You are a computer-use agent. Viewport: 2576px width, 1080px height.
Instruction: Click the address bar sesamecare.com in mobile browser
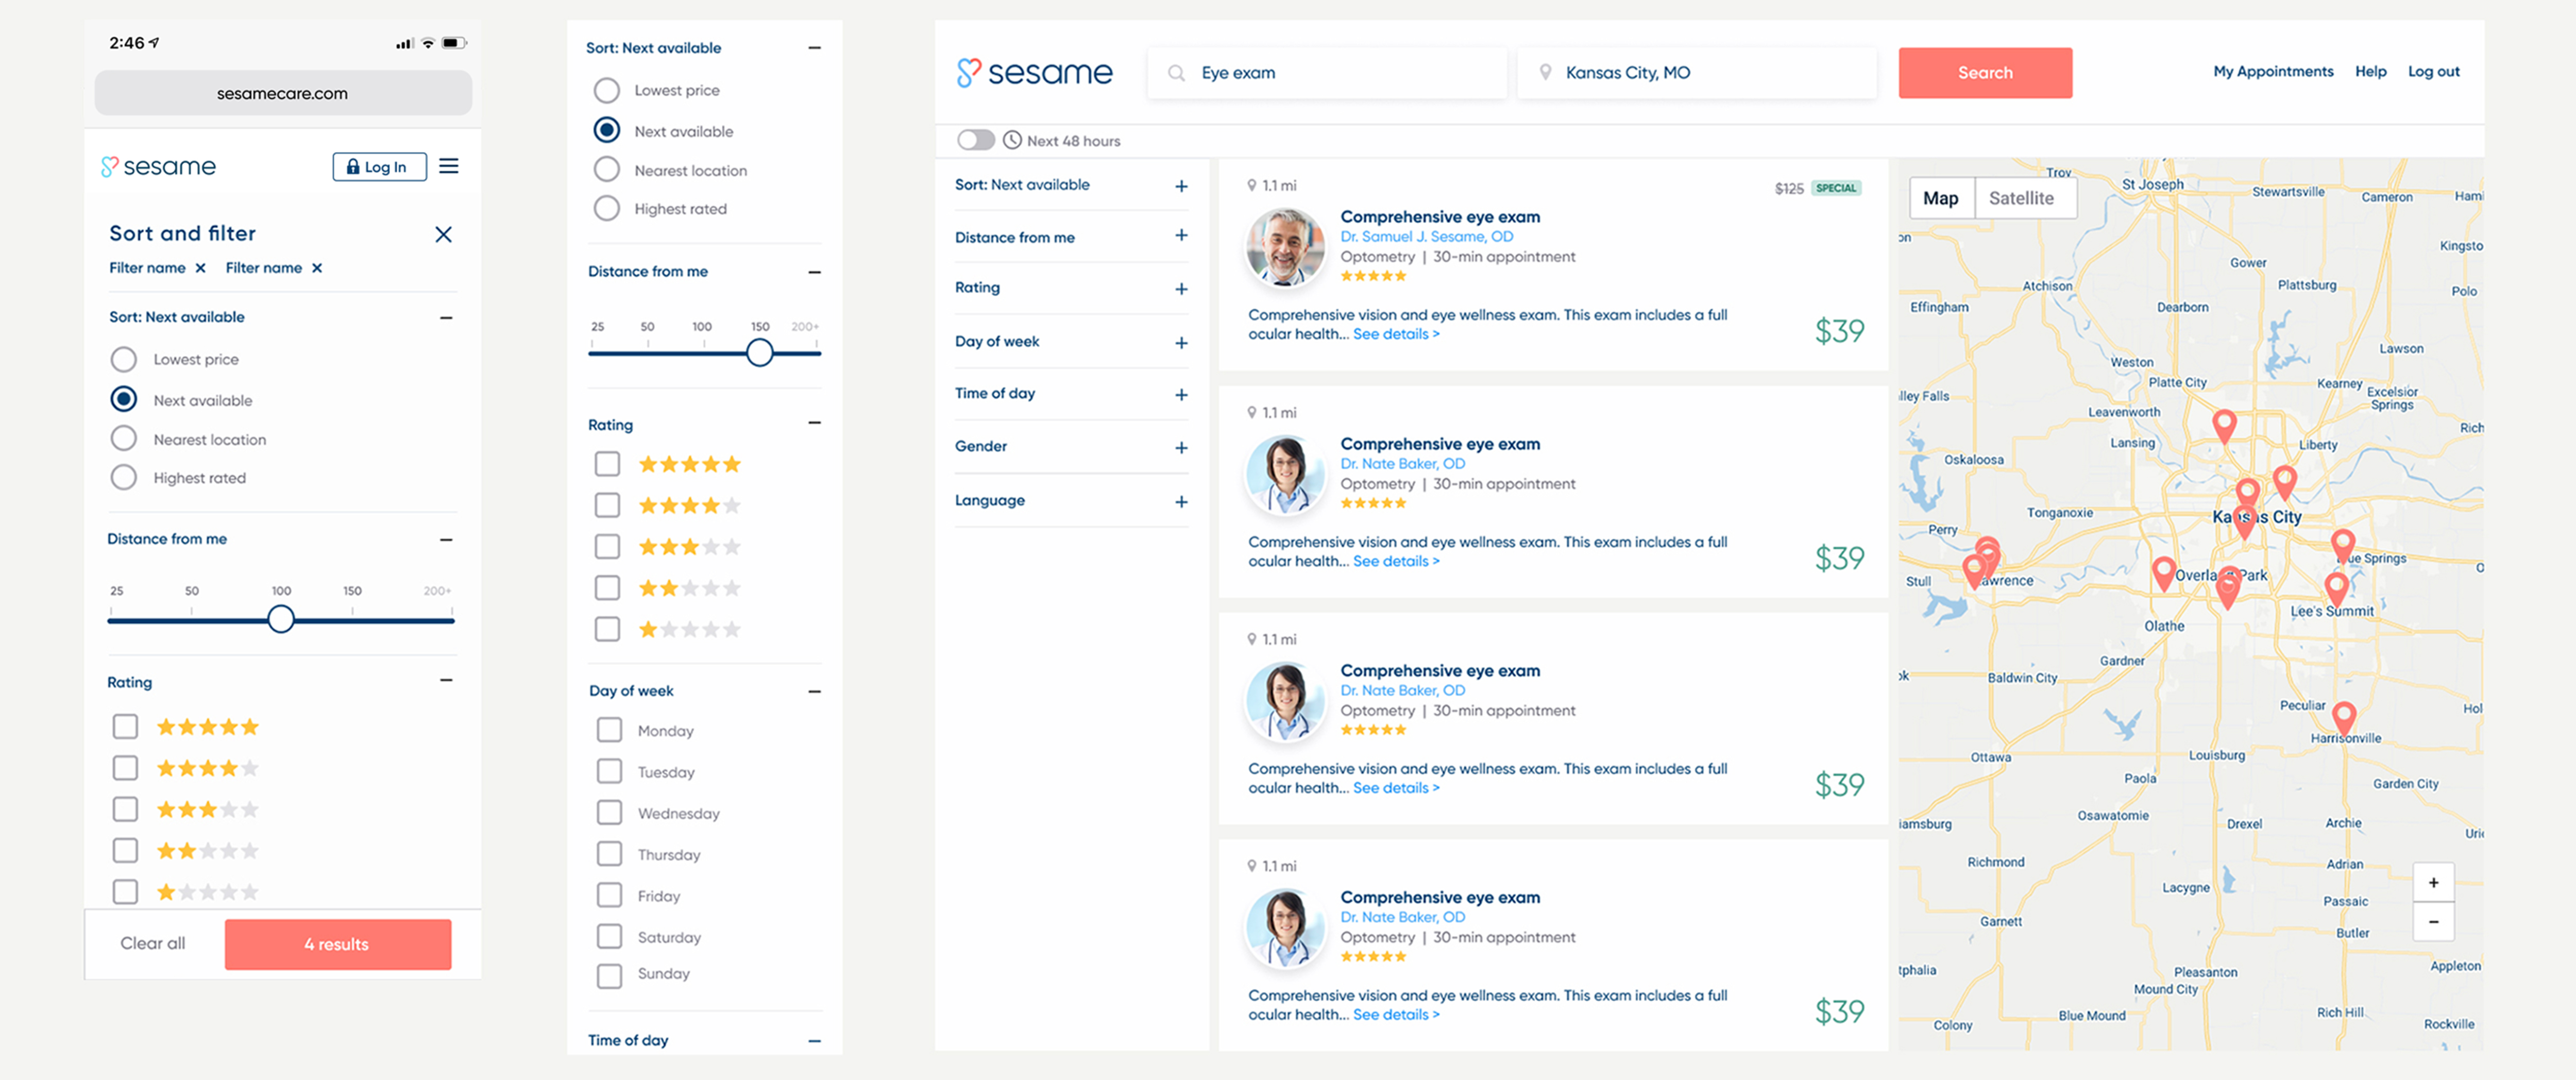[283, 93]
